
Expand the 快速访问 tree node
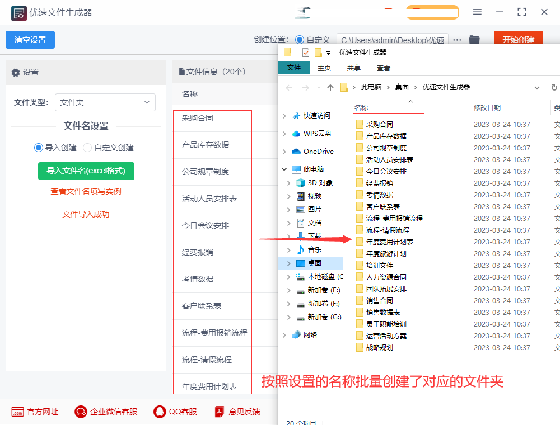tap(284, 116)
